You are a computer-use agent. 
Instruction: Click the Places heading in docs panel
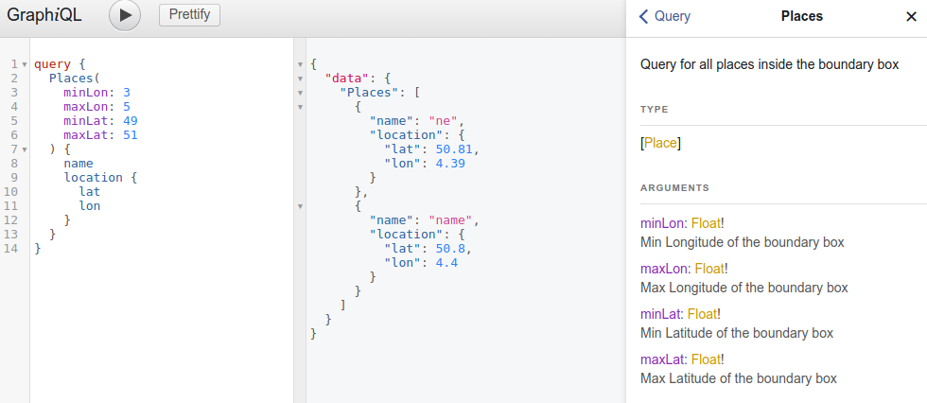tap(802, 16)
